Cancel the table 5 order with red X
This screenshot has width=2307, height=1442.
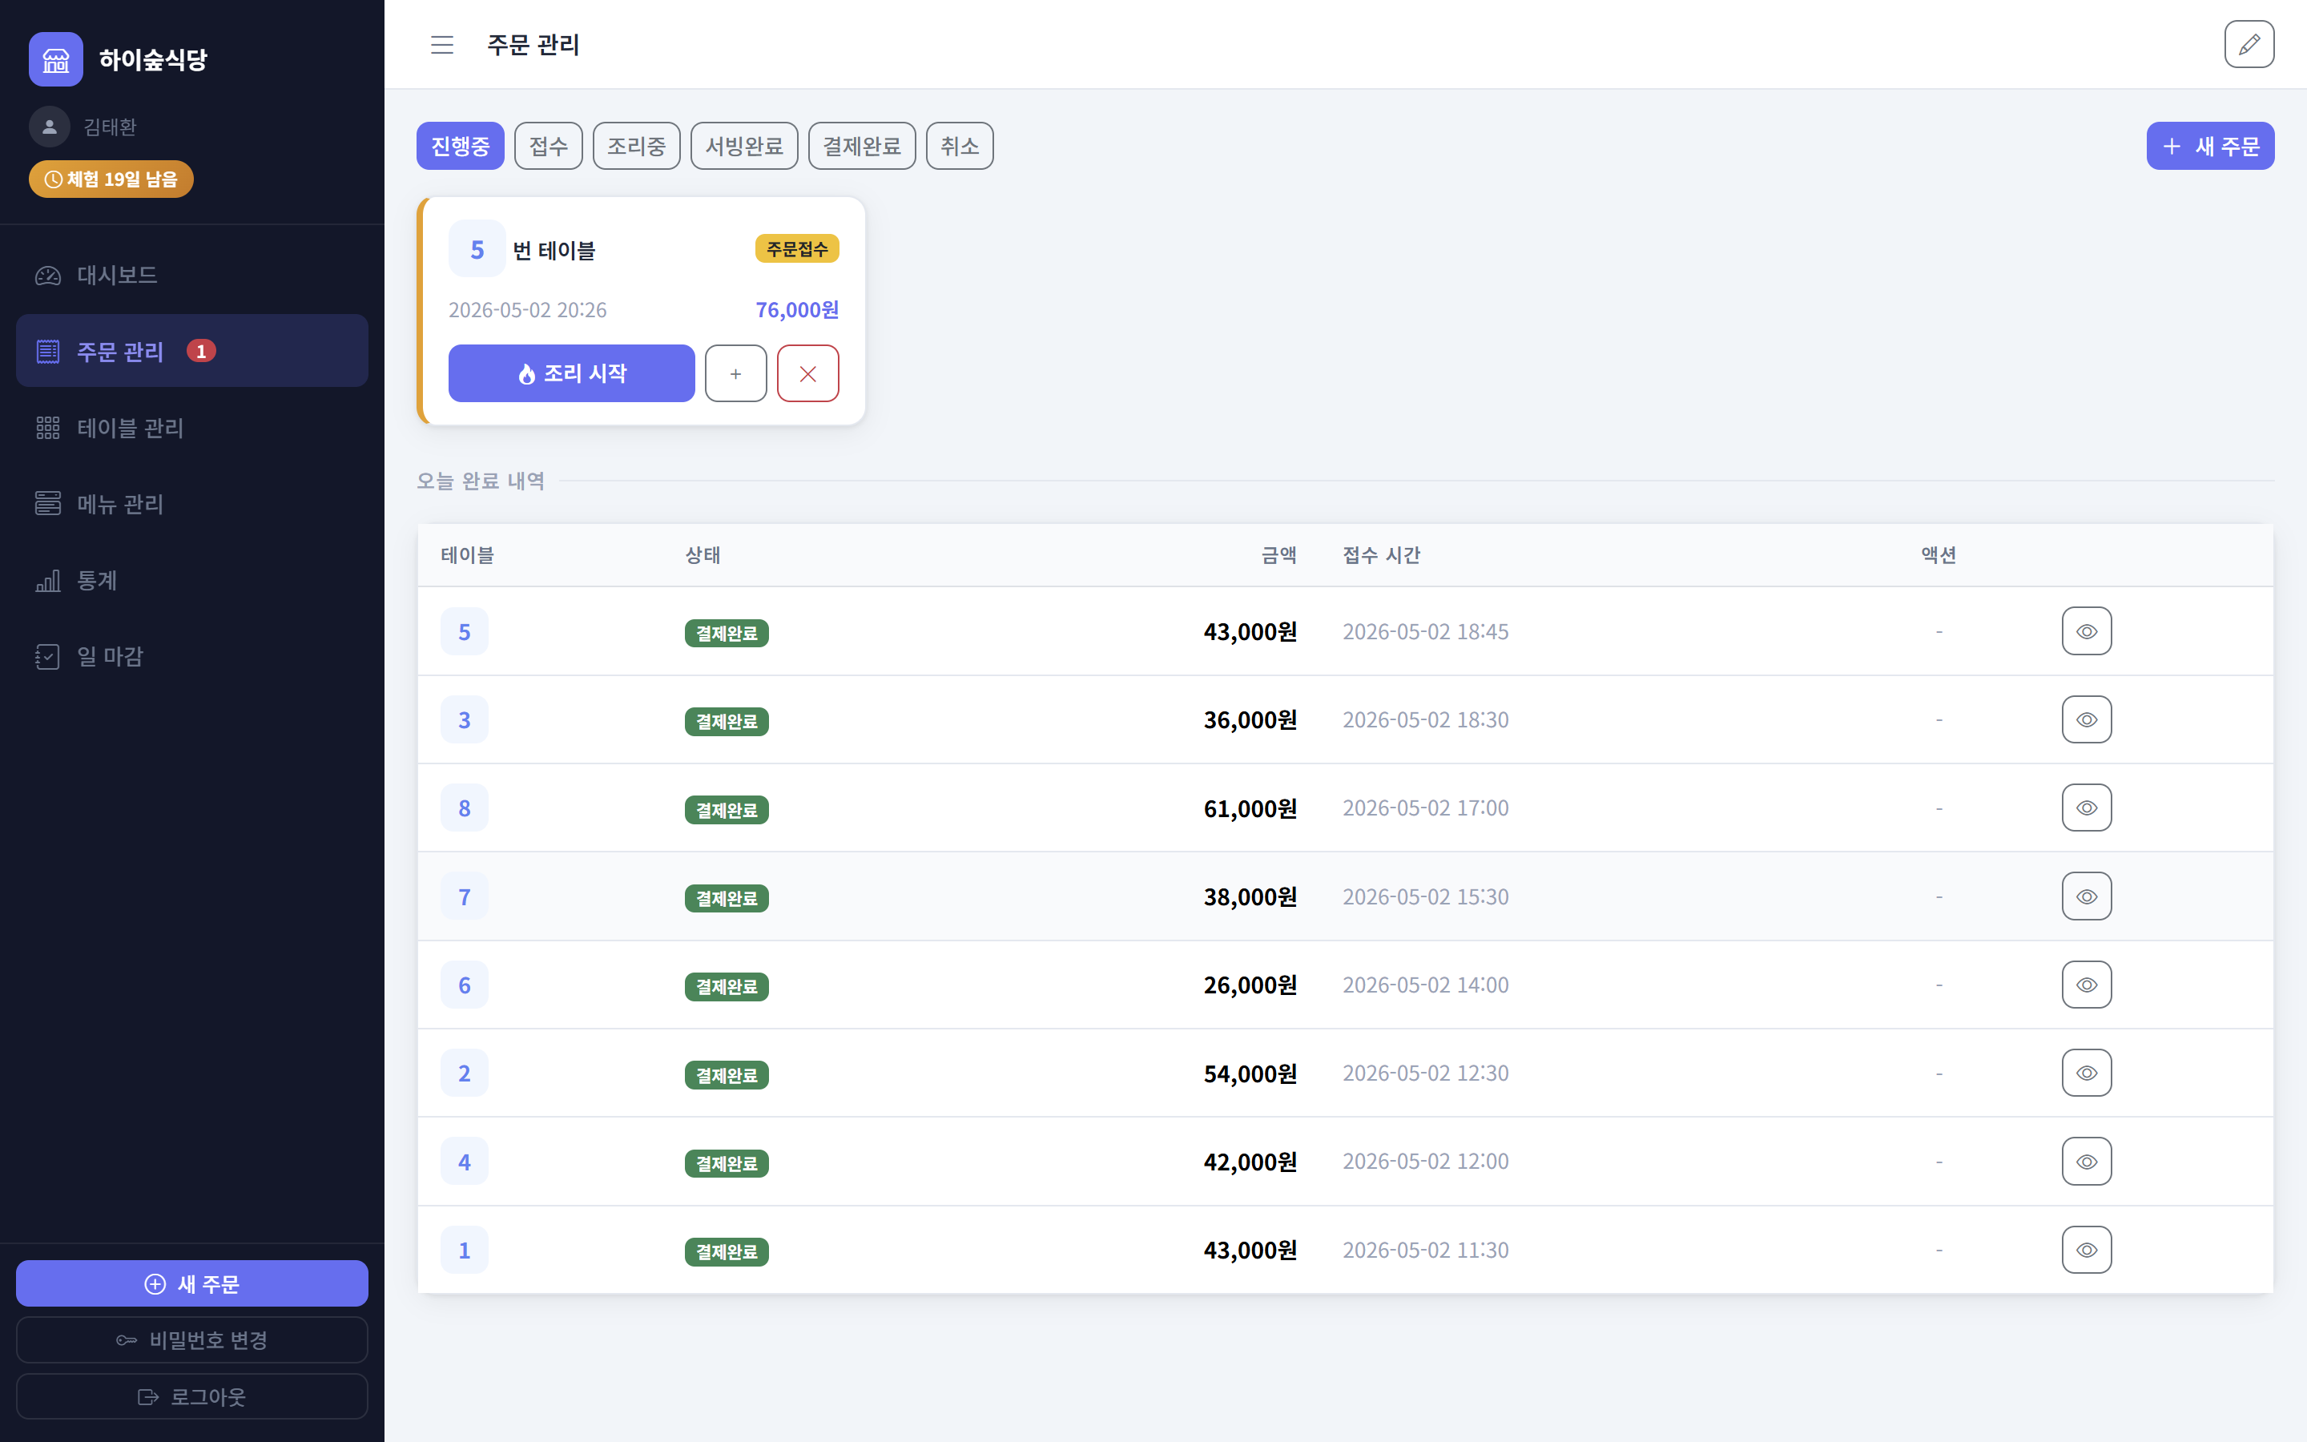[807, 373]
